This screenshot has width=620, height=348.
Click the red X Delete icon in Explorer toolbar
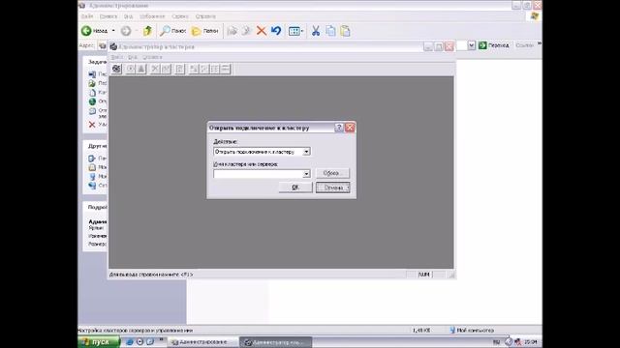pos(261,31)
